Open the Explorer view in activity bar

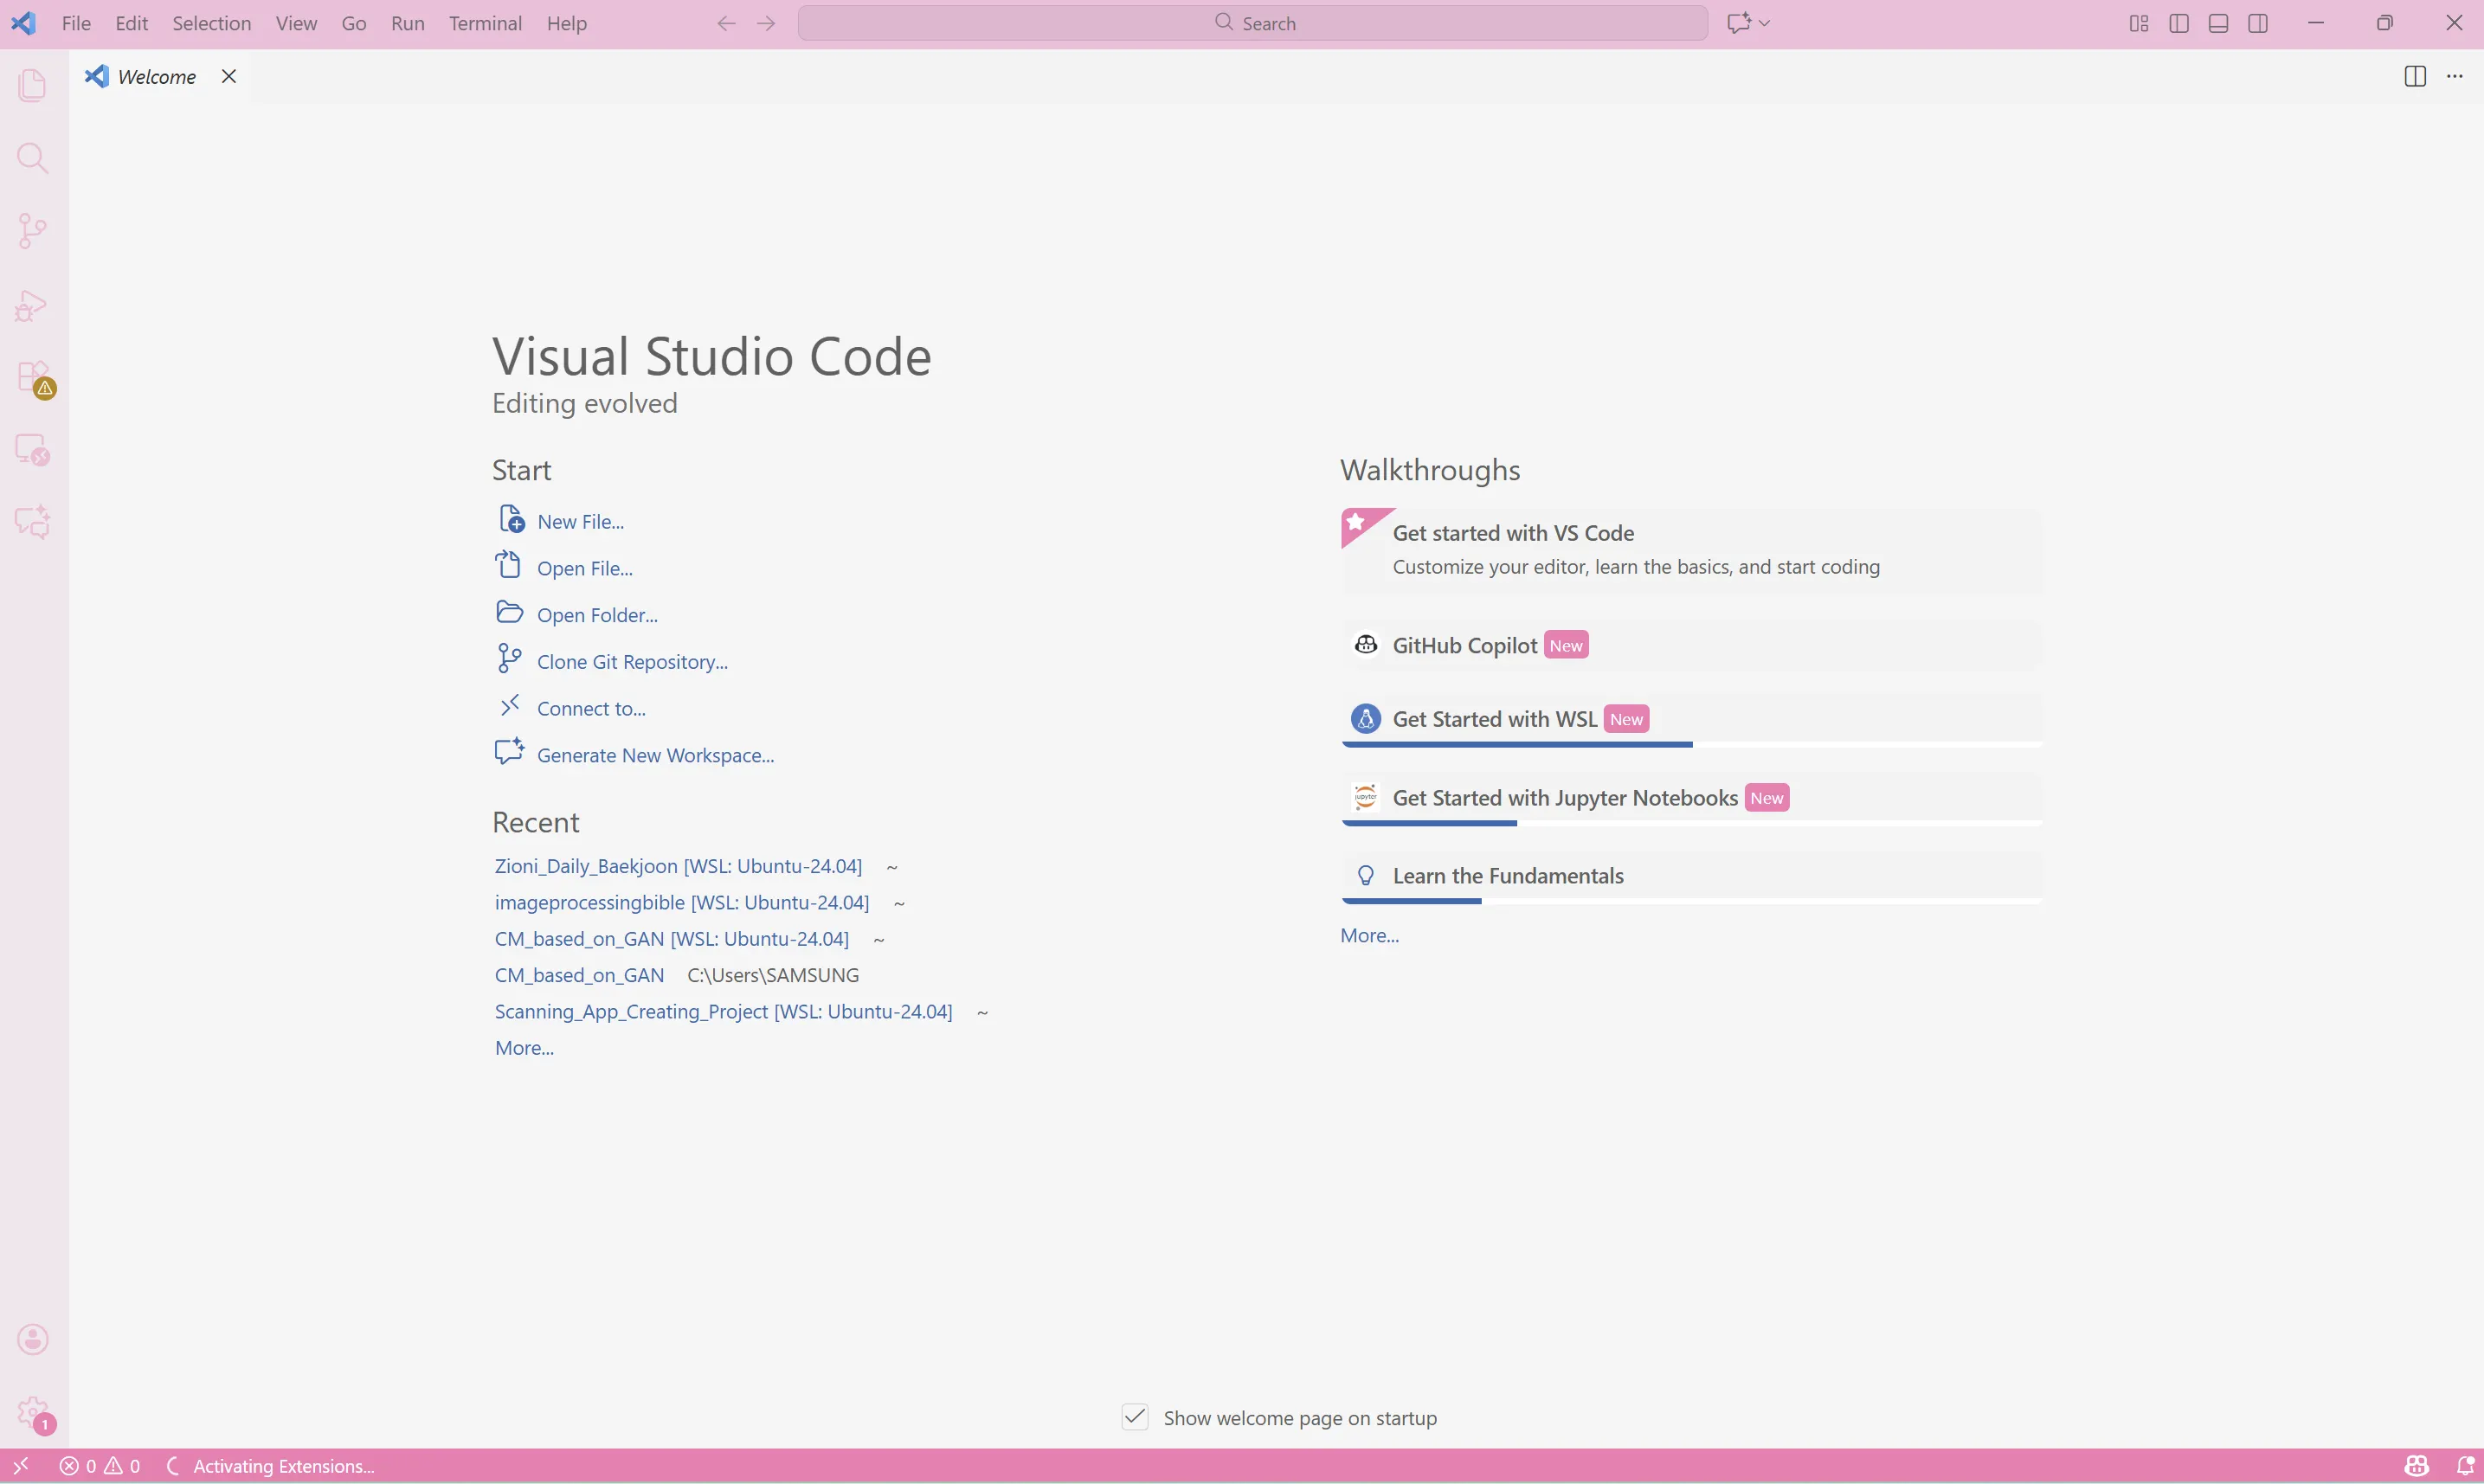point(33,85)
